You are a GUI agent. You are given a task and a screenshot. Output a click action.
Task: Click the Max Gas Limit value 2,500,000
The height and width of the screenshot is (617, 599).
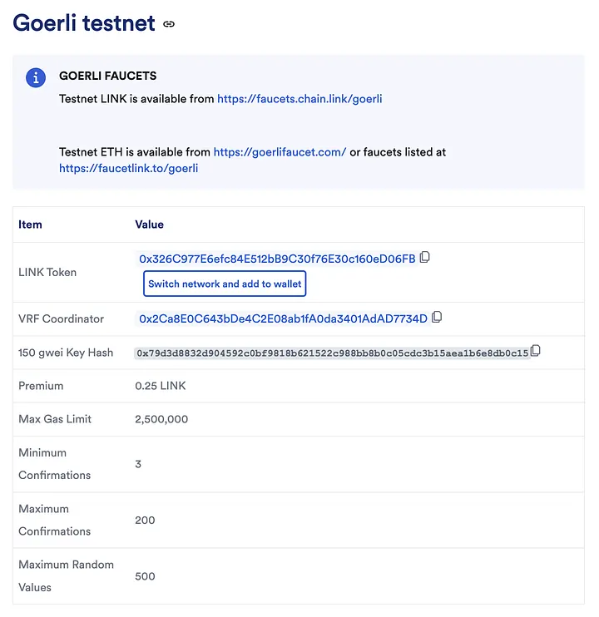[161, 419]
